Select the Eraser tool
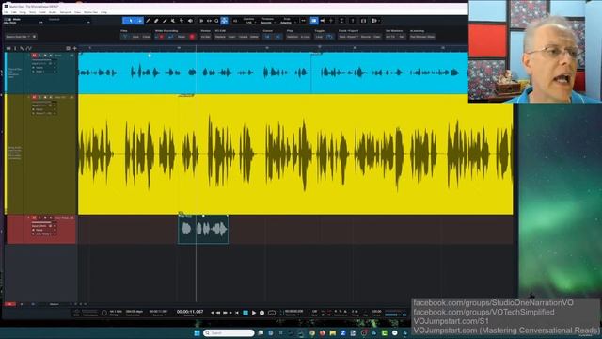This screenshot has height=339, width=602. (156, 21)
